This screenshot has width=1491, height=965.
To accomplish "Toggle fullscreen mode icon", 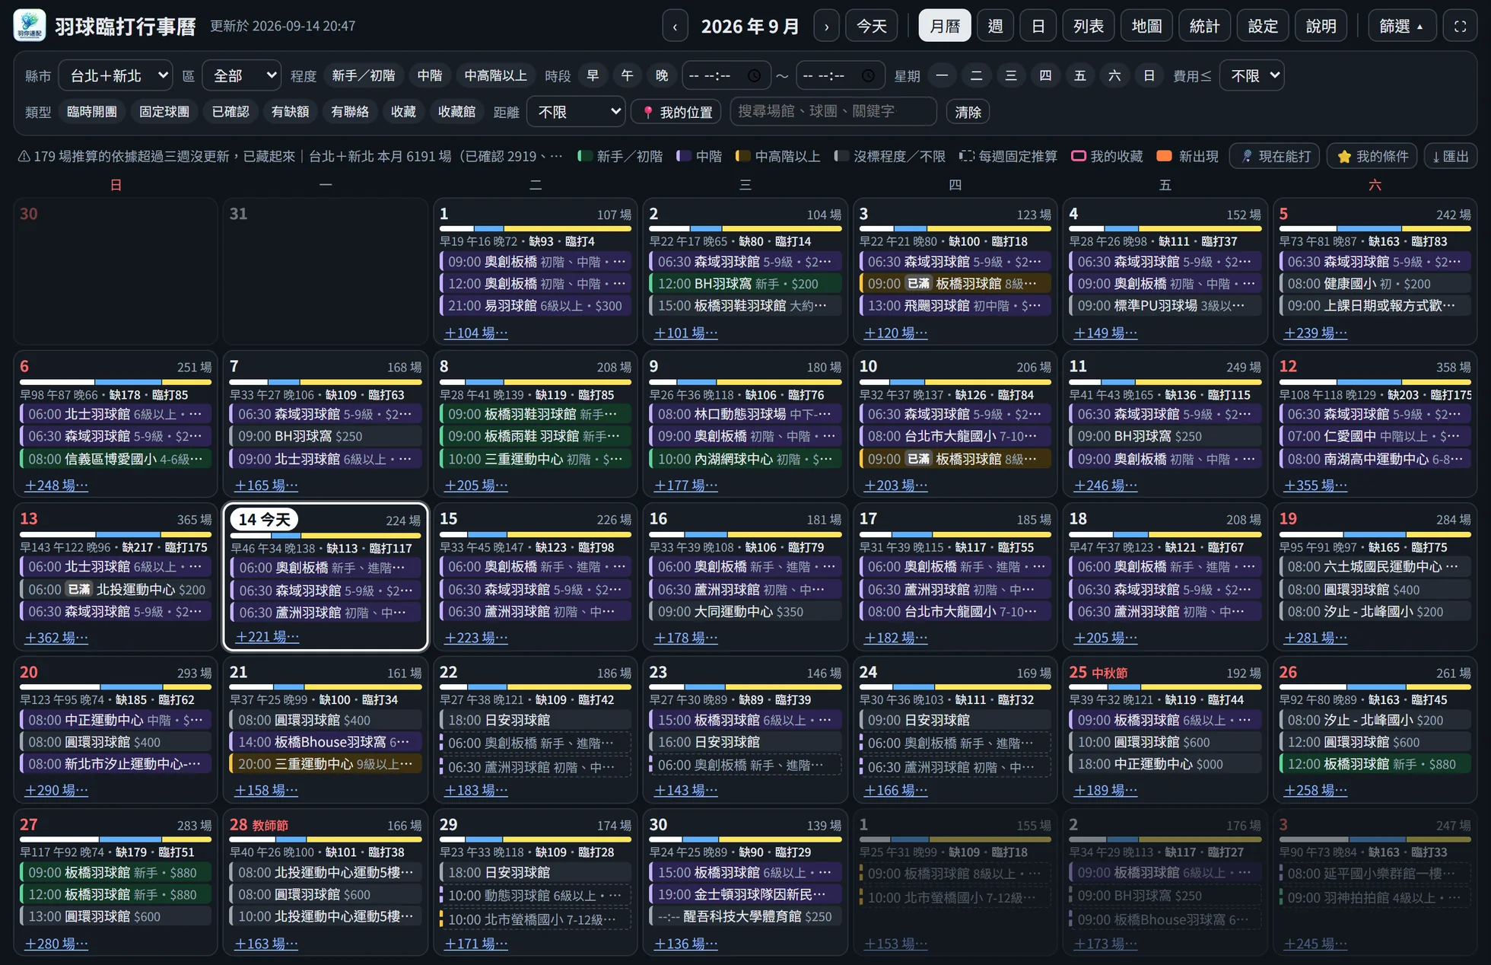I will point(1460,26).
